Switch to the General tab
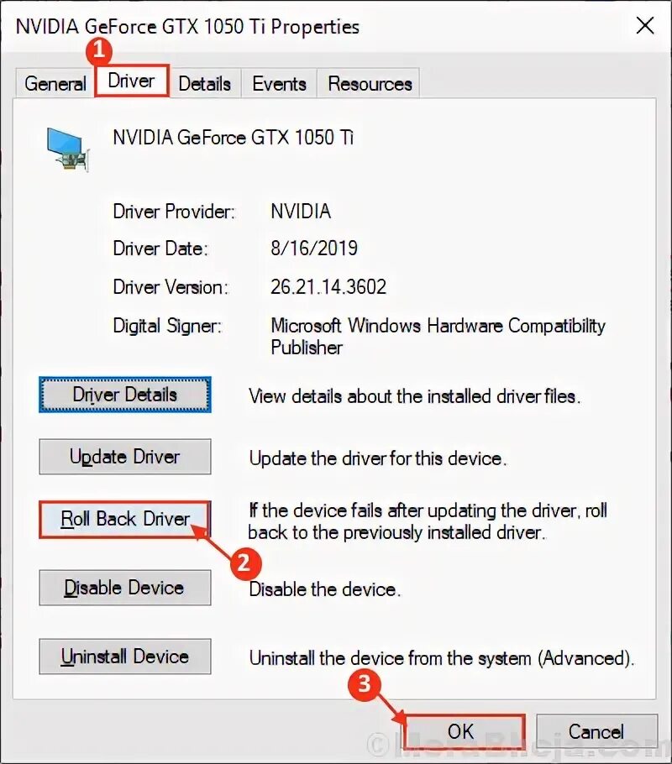This screenshot has height=764, width=672. (55, 83)
